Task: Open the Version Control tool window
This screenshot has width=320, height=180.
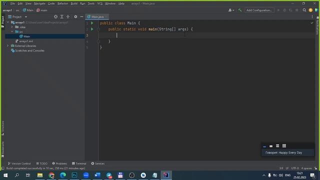Action: tap(19, 163)
